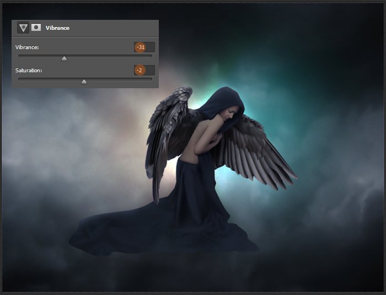Click the Vibrance adjustment triangle icon

23,28
